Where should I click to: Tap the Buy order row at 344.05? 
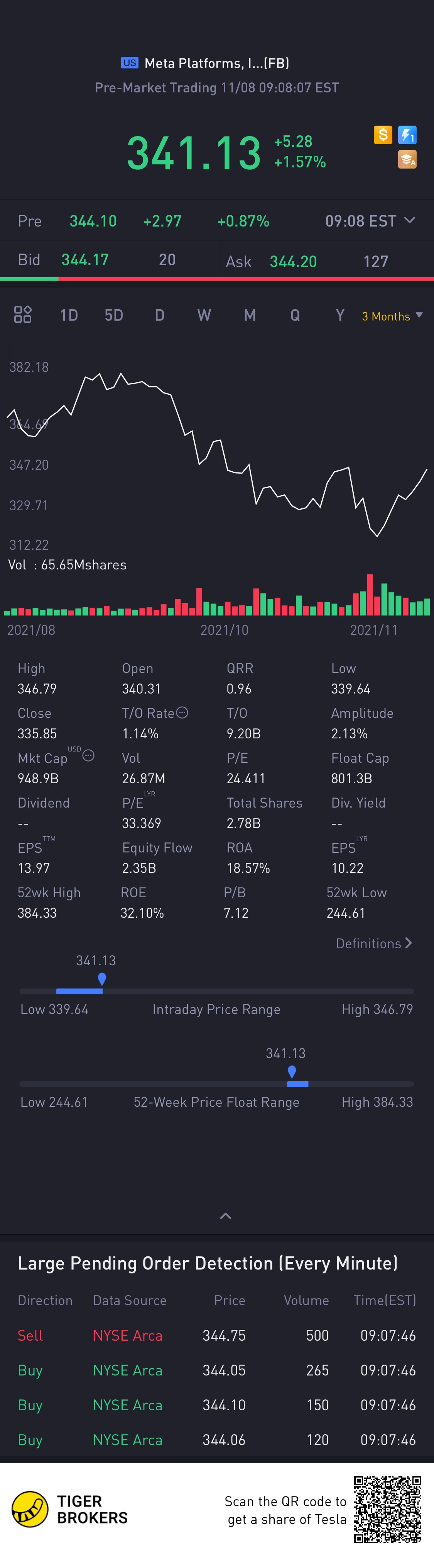point(217,1370)
